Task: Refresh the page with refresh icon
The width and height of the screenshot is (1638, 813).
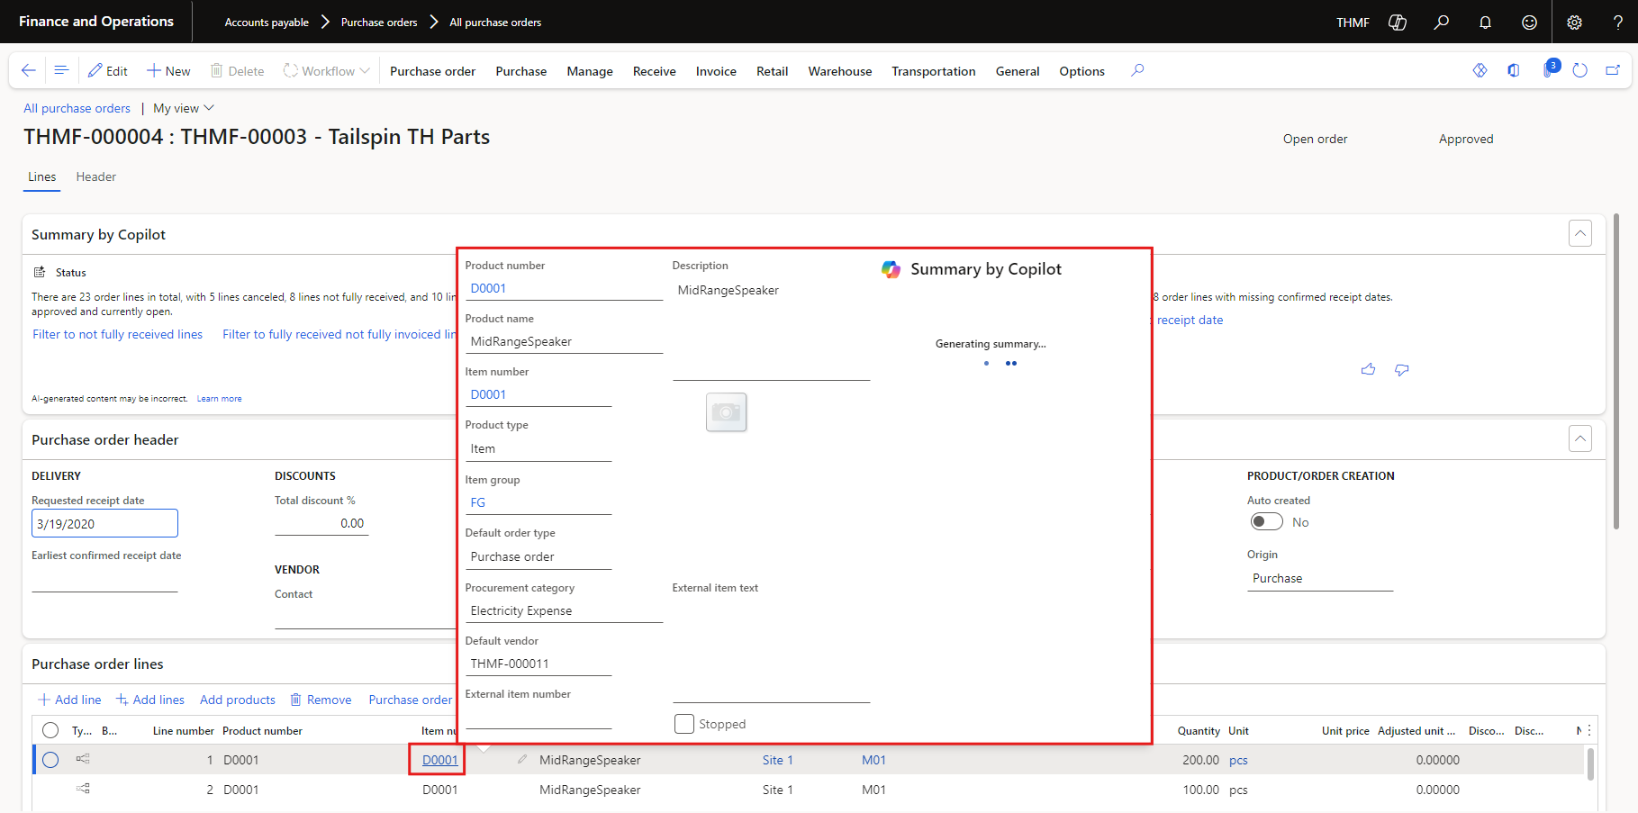Action: click(x=1579, y=70)
